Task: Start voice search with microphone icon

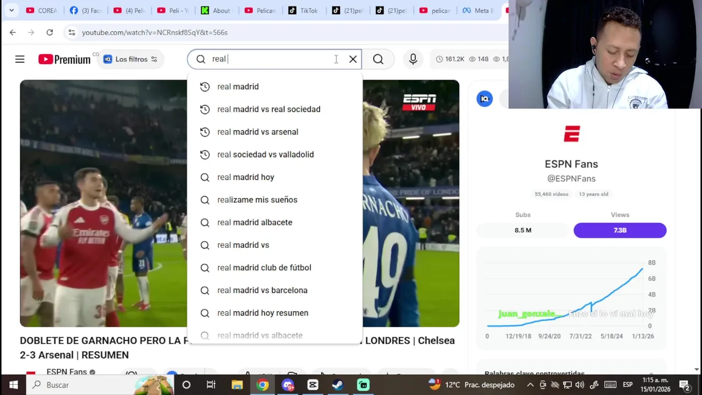Action: (413, 59)
